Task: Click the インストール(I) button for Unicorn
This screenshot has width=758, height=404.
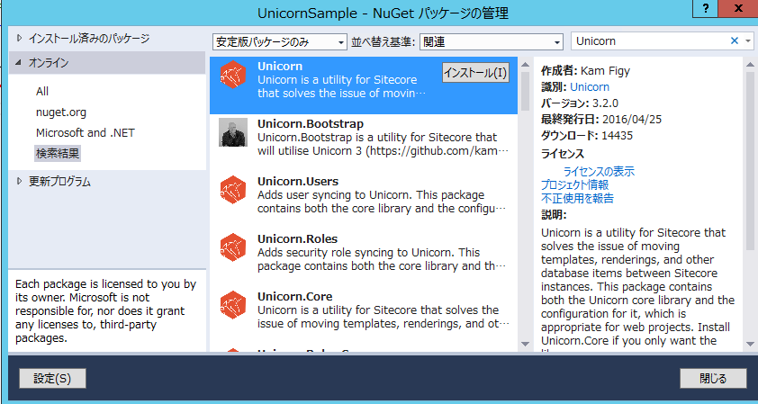Action: (x=475, y=73)
